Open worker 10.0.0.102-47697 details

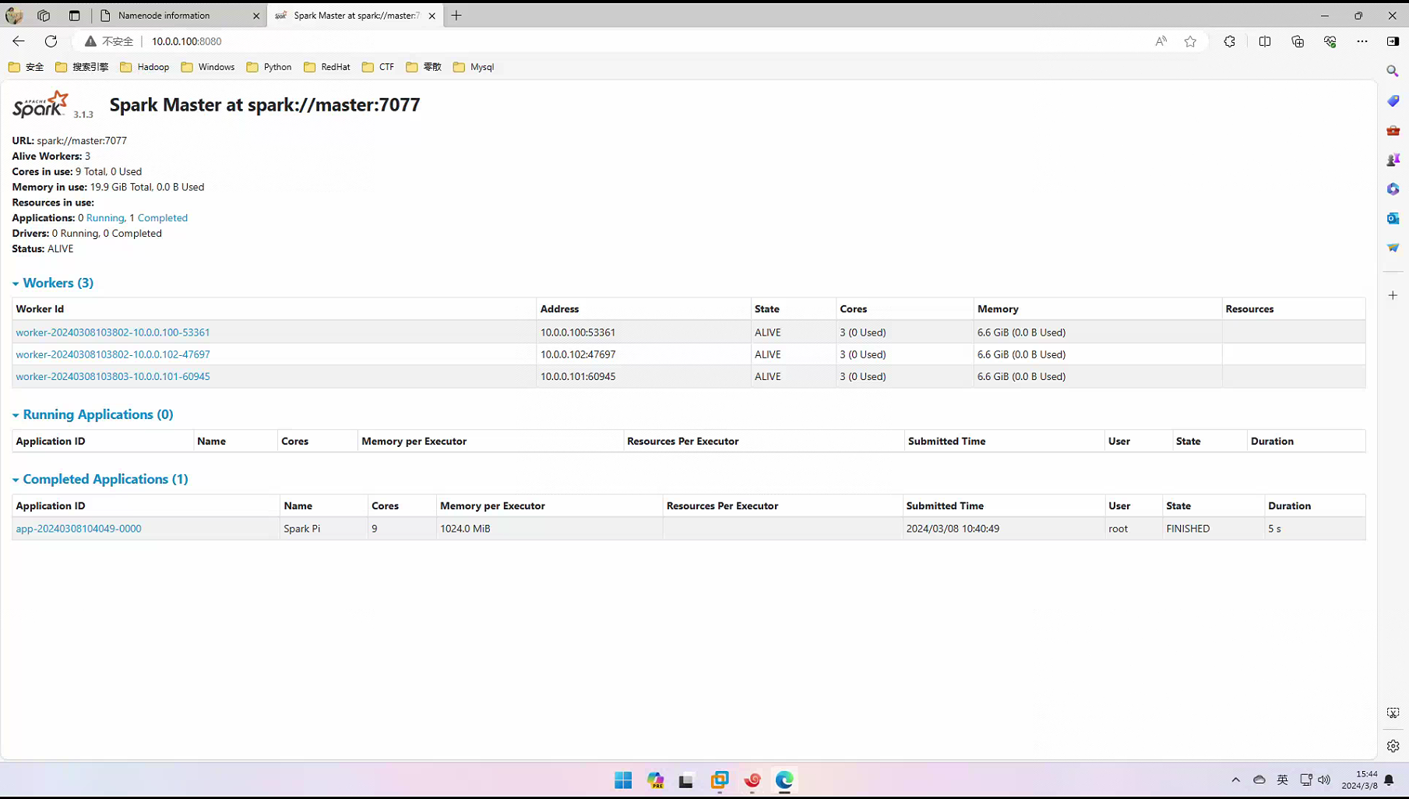point(113,354)
